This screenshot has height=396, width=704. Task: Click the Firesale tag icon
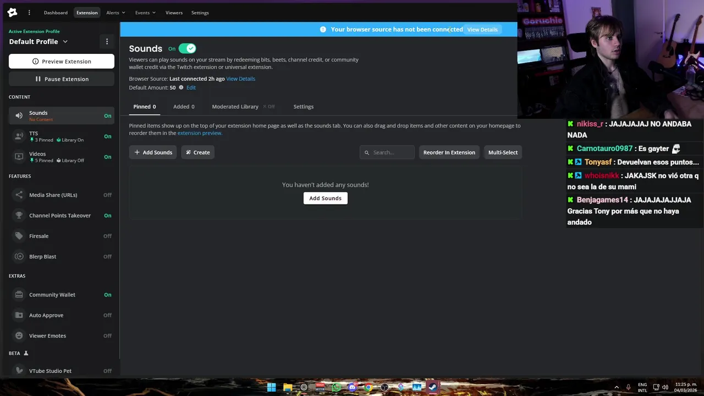tap(19, 236)
